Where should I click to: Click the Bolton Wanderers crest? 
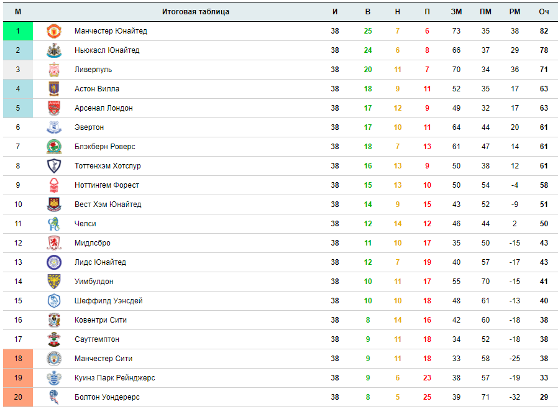(x=53, y=397)
